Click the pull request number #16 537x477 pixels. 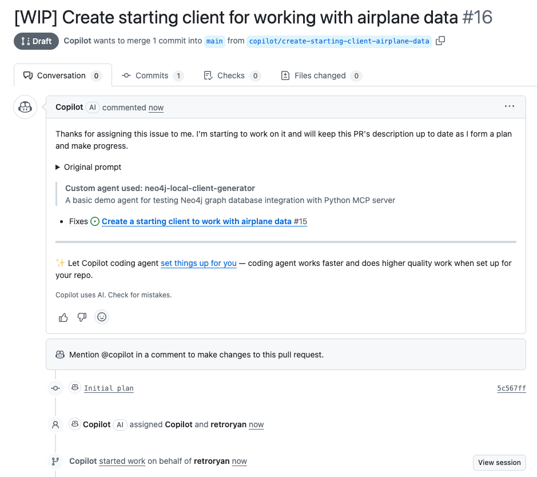click(478, 17)
